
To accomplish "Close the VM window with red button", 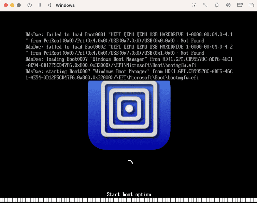I will (x=6, y=5).
